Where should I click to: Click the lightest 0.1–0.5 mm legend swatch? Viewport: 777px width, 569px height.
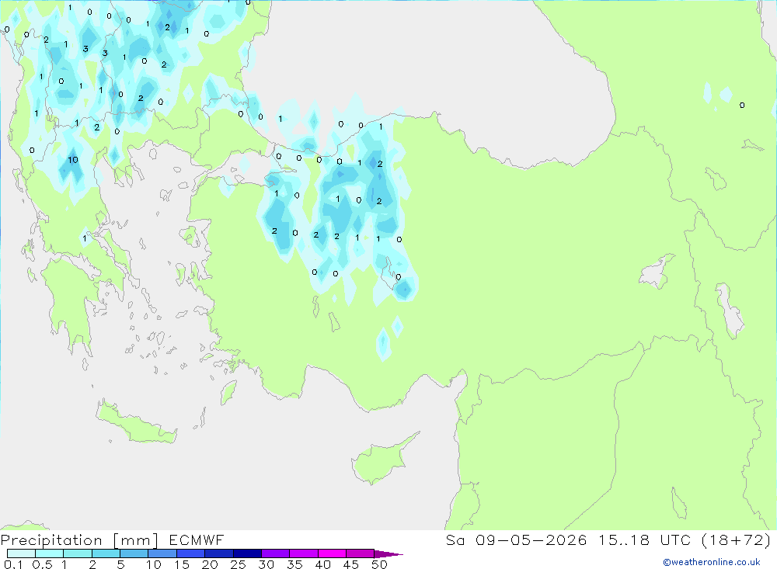click(x=21, y=553)
